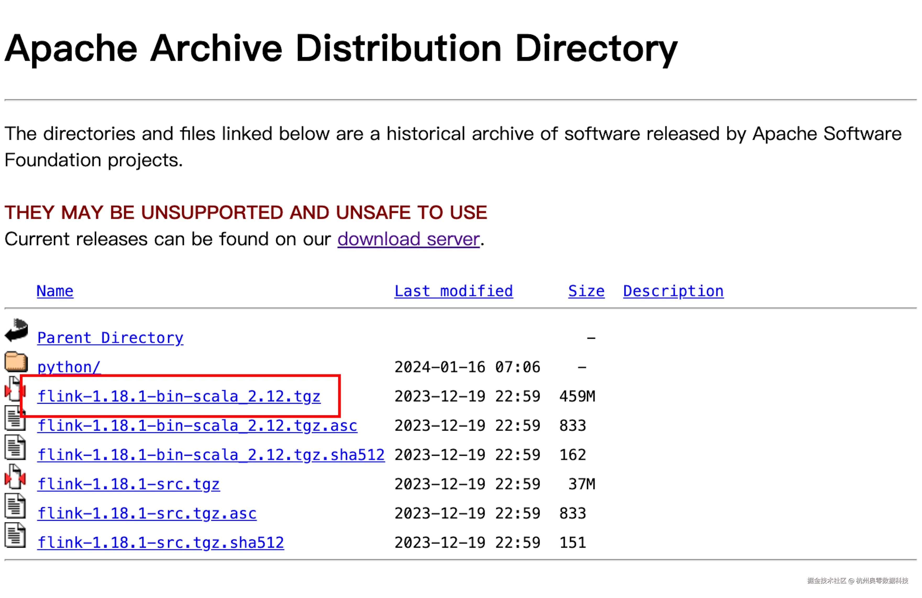This screenshot has height=598, width=922.
Task: Click the Parent Directory back-arrow icon
Action: pyautogui.click(x=16, y=330)
